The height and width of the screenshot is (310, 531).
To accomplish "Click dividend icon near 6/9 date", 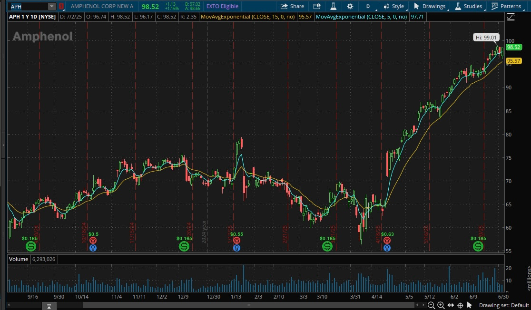I will [478, 246].
